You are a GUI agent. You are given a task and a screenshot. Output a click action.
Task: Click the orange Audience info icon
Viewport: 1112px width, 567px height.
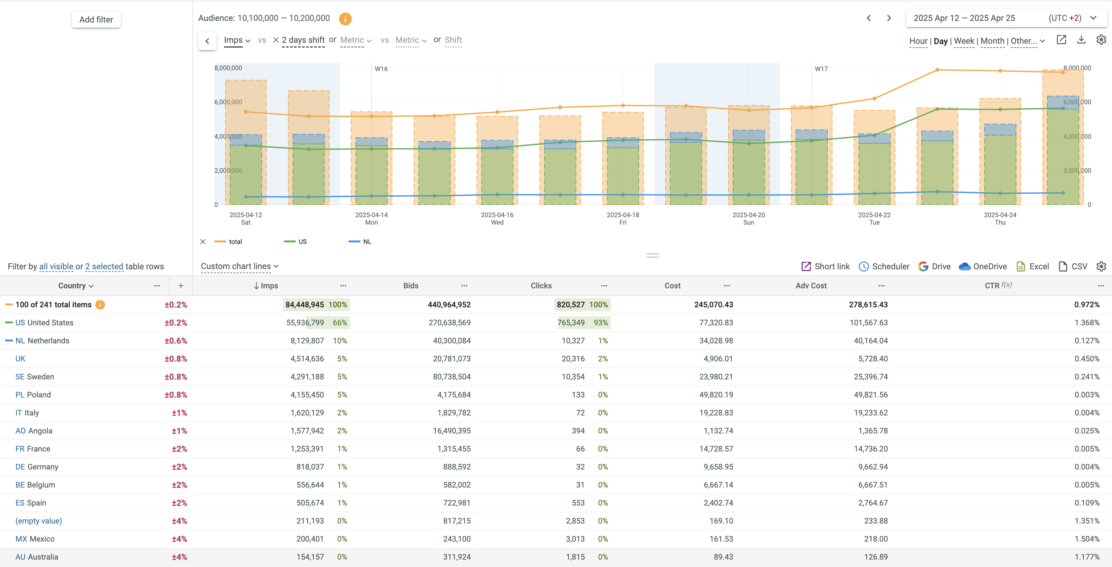[x=345, y=19]
